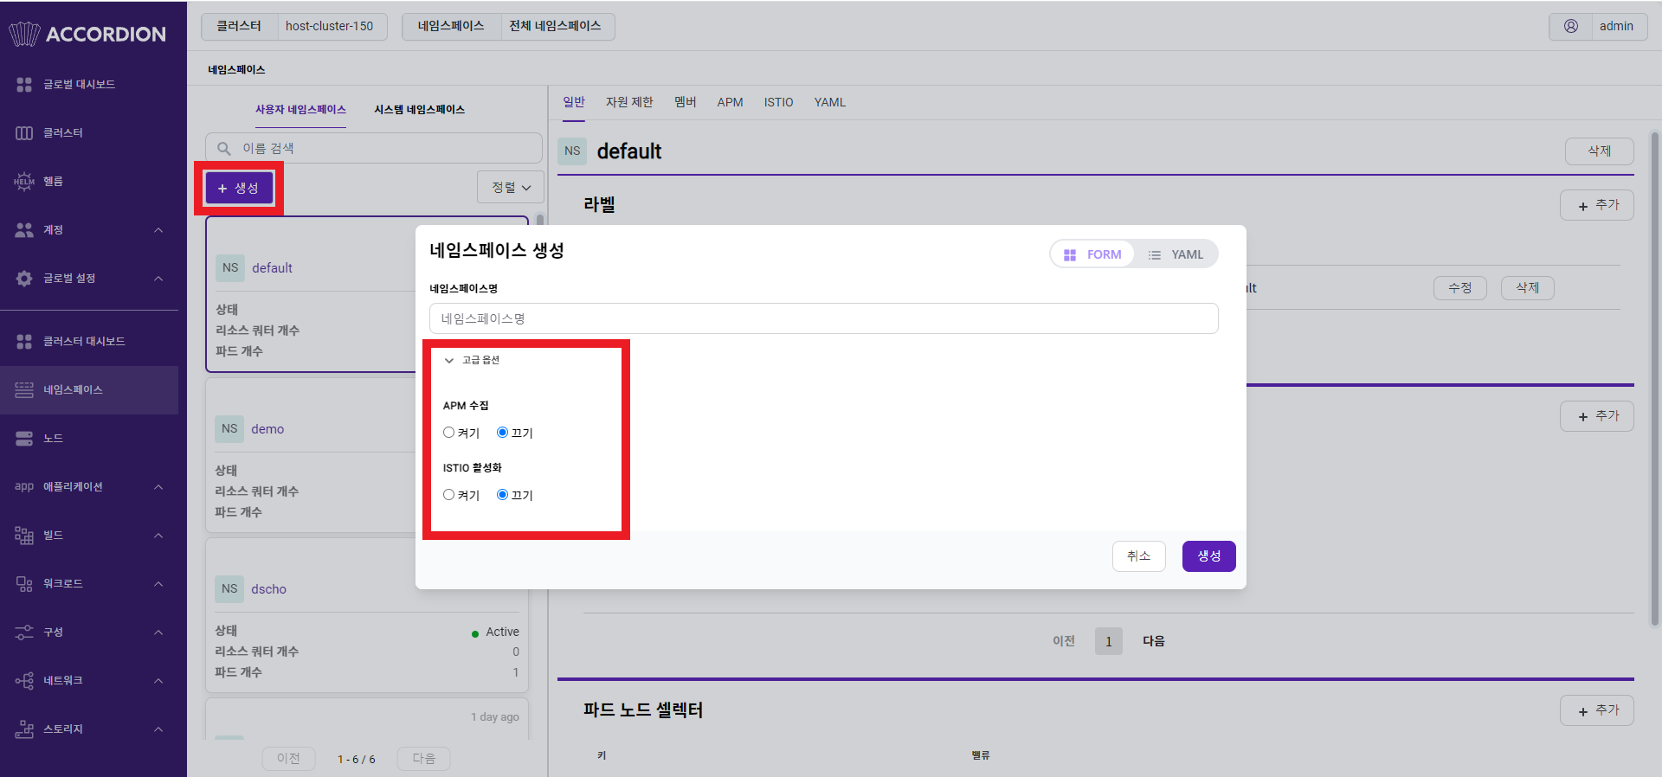Open the 정렬 sort dropdown
This screenshot has width=1662, height=777.
511,188
